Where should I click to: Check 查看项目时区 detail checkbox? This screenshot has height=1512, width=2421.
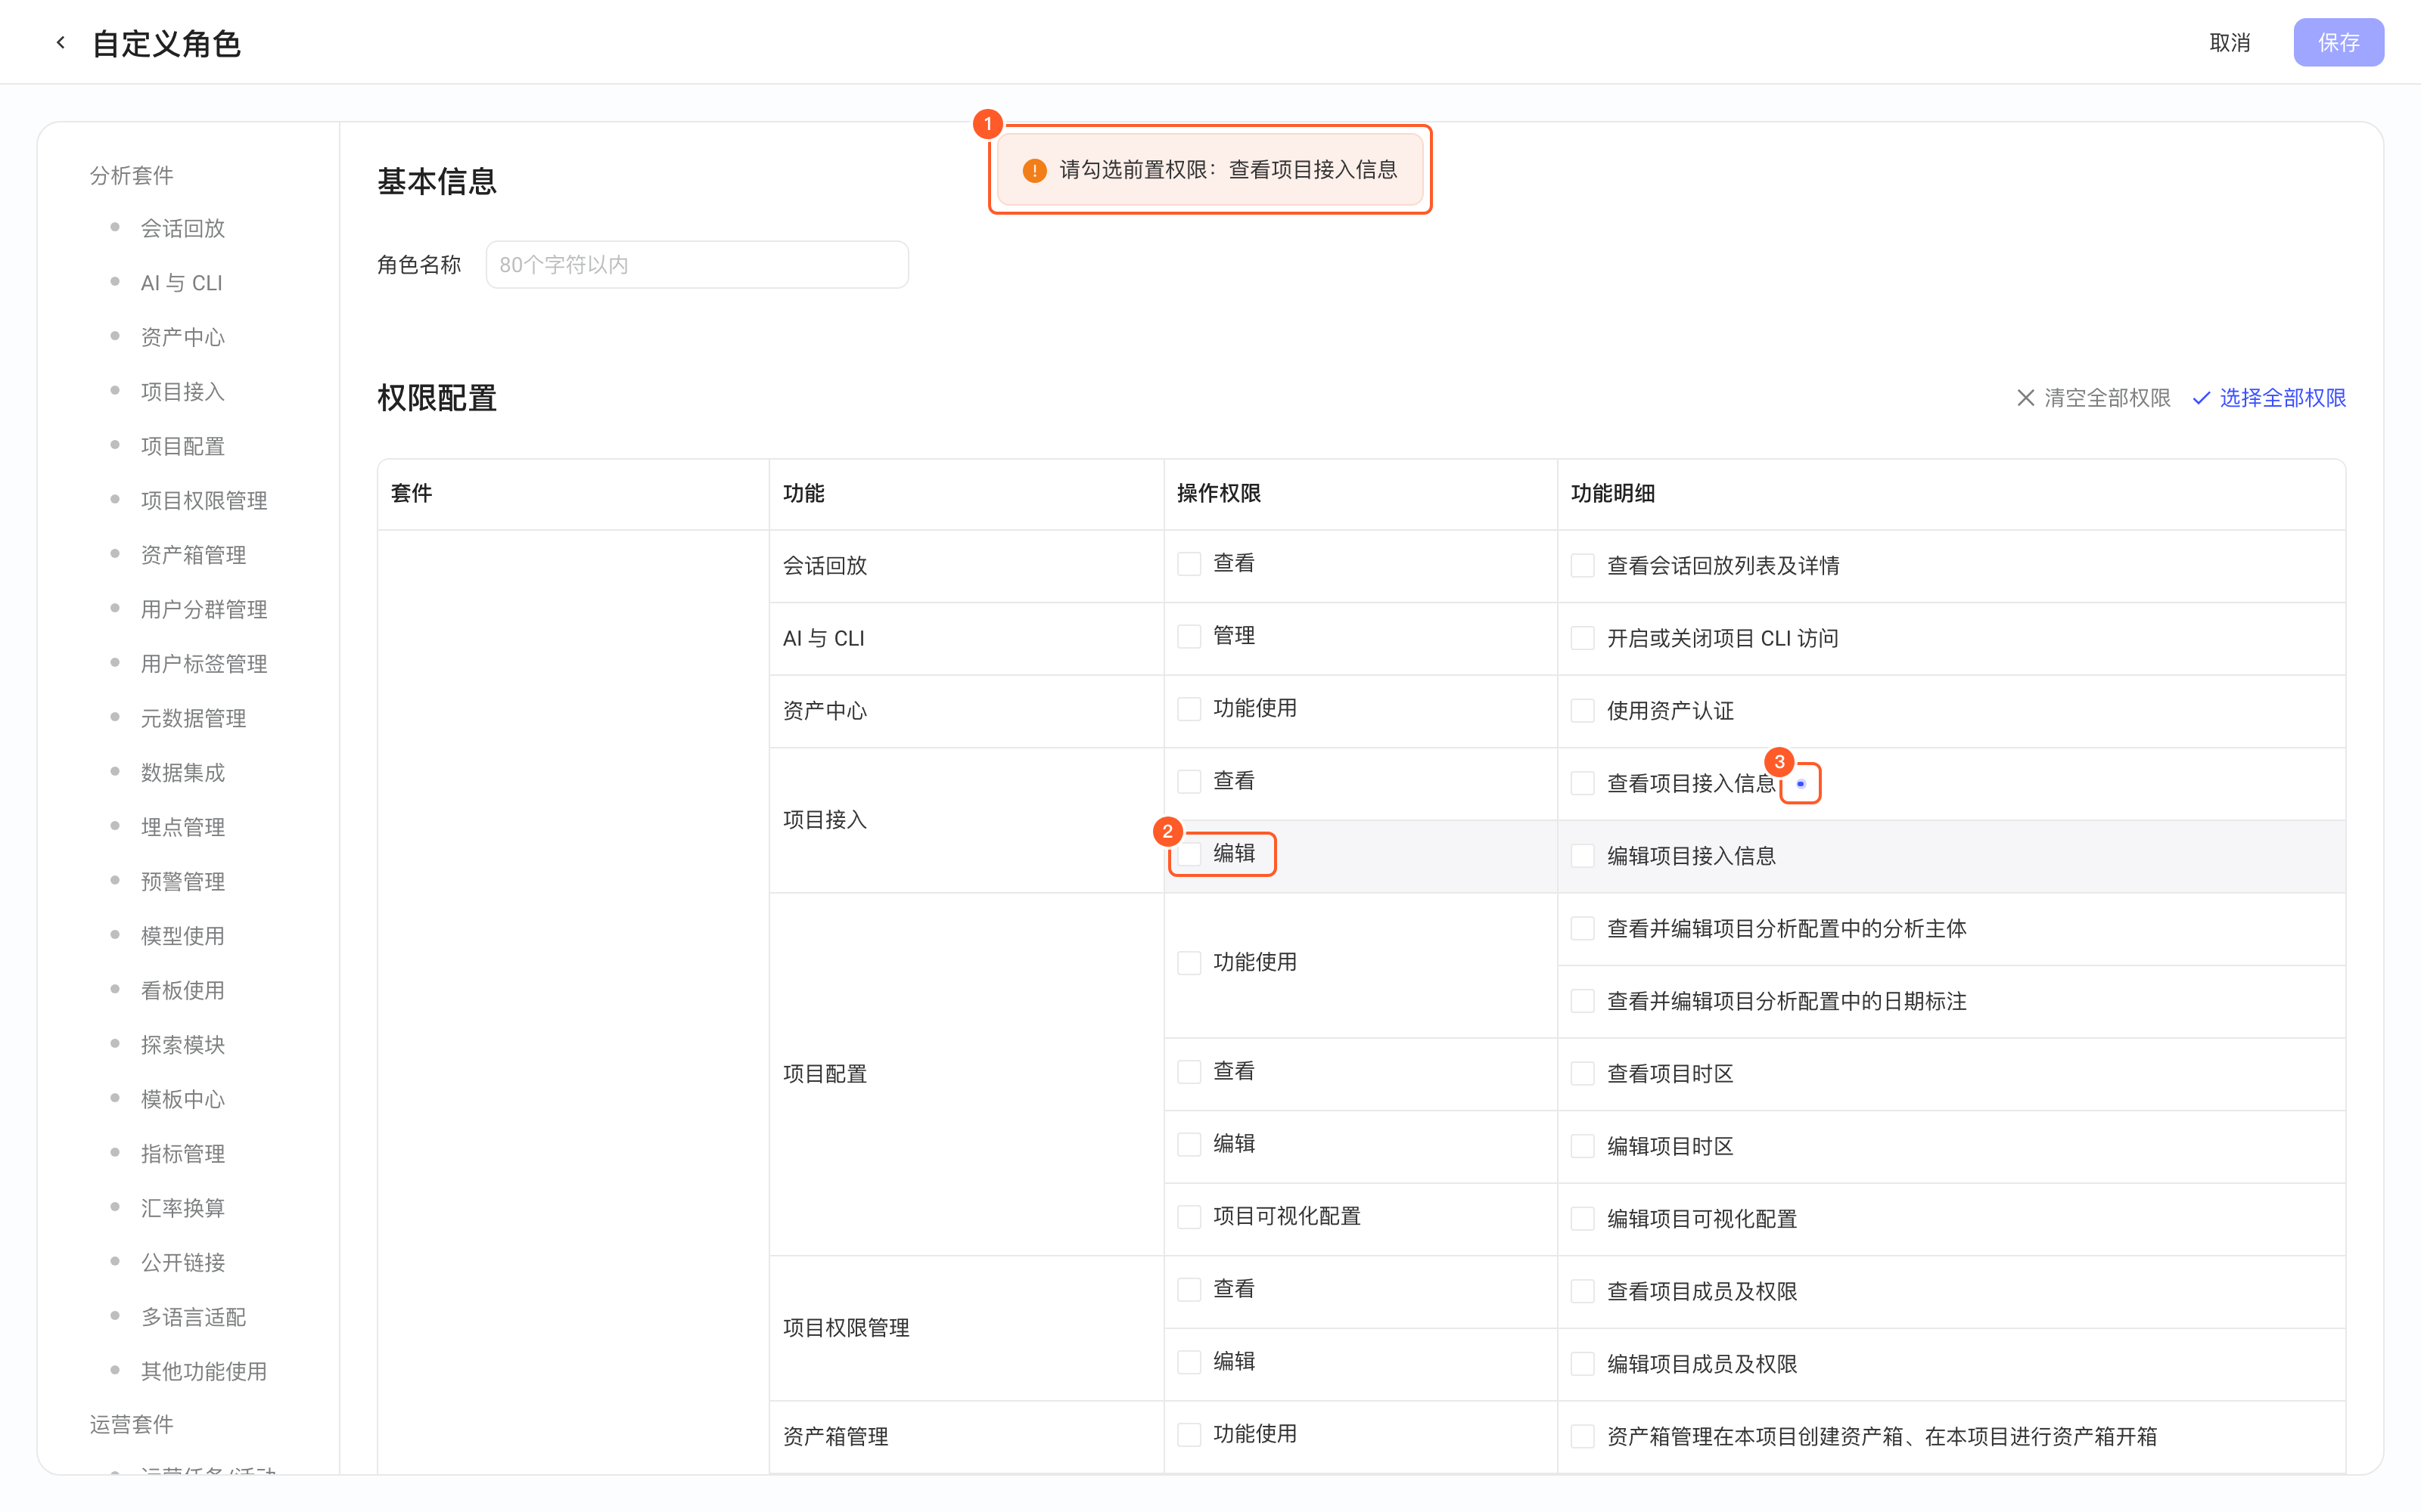(x=1583, y=1074)
